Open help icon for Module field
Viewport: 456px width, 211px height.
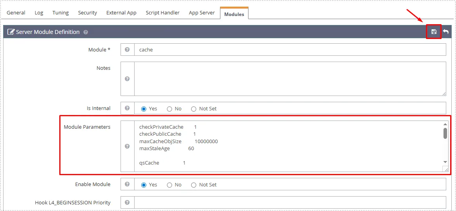point(127,50)
